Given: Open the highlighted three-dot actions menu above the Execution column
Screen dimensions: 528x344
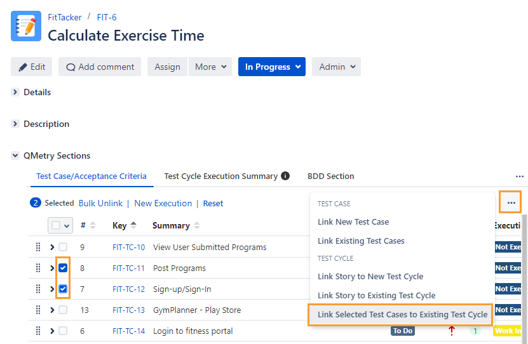Looking at the screenshot, I should tap(511, 202).
